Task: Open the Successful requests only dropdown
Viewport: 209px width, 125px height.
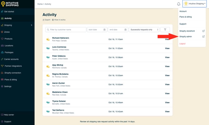Action: (144, 30)
